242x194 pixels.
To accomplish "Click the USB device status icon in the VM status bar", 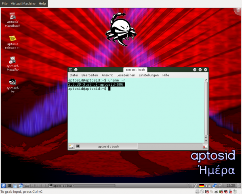I will click(231, 192).
